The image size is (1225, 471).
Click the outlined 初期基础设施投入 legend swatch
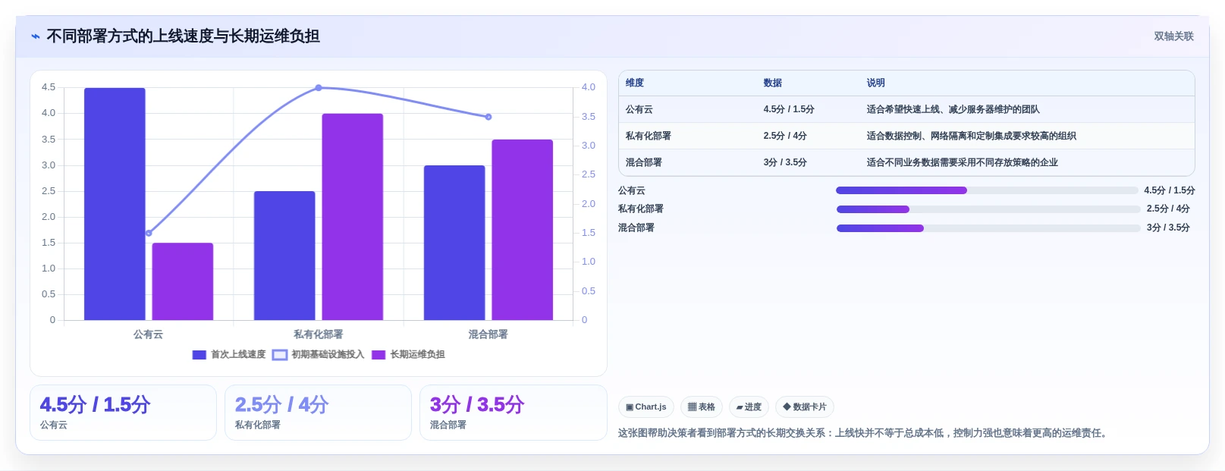tap(280, 355)
